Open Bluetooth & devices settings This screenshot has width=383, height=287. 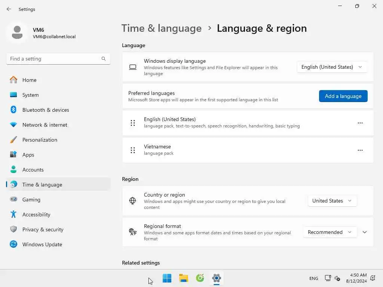click(58, 110)
